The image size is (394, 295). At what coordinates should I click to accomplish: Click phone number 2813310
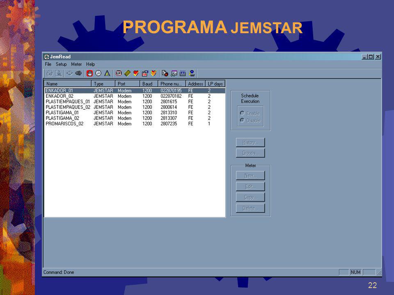[169, 113]
